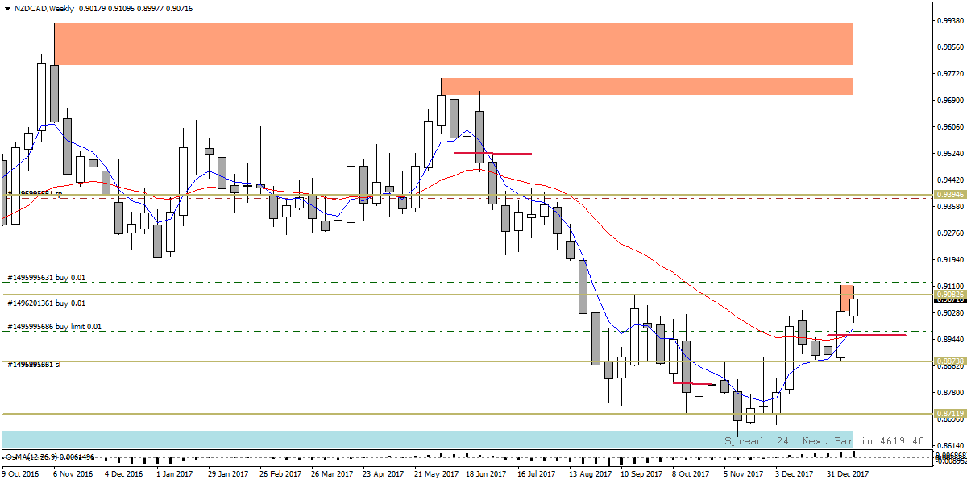Click the 18 Jun 2017 date label
Screen dimensions: 967x483
(x=484, y=475)
